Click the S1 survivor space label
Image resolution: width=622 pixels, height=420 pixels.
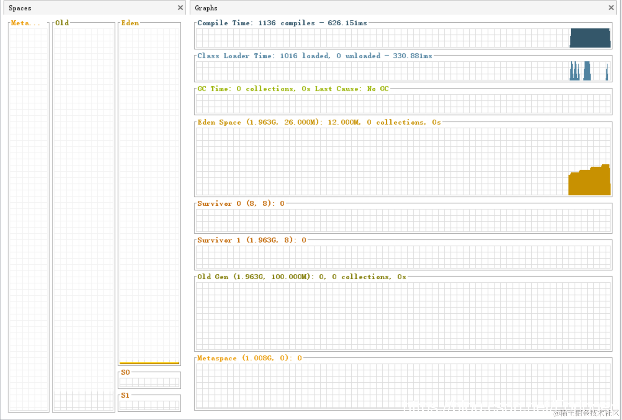pos(125,396)
